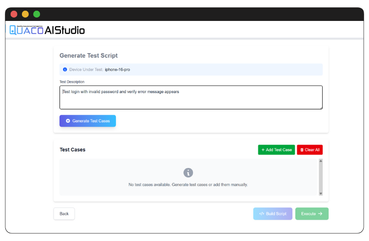Click the info icon beside Device Under Test

pyautogui.click(x=65, y=70)
